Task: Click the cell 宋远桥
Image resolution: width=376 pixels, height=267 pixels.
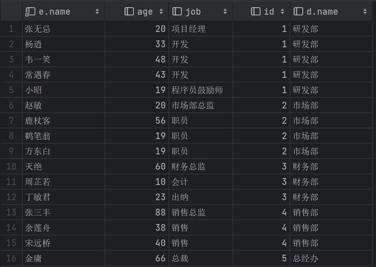Action: click(x=38, y=243)
